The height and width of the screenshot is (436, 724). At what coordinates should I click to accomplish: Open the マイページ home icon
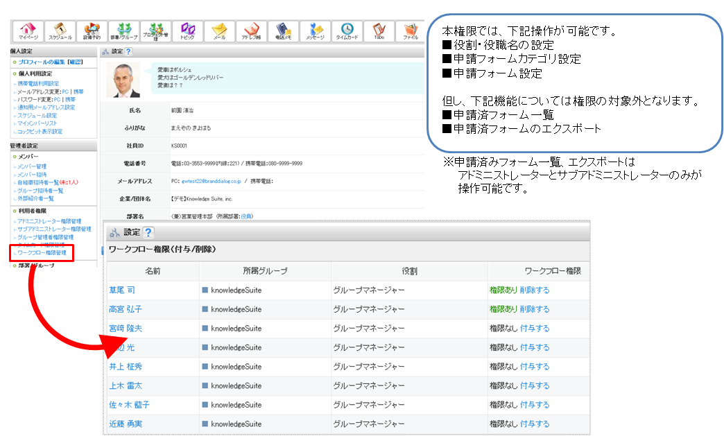coord(28,31)
